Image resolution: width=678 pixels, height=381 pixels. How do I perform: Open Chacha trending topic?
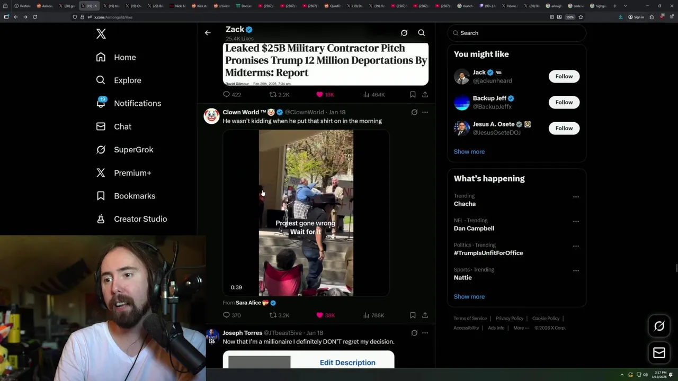click(465, 204)
